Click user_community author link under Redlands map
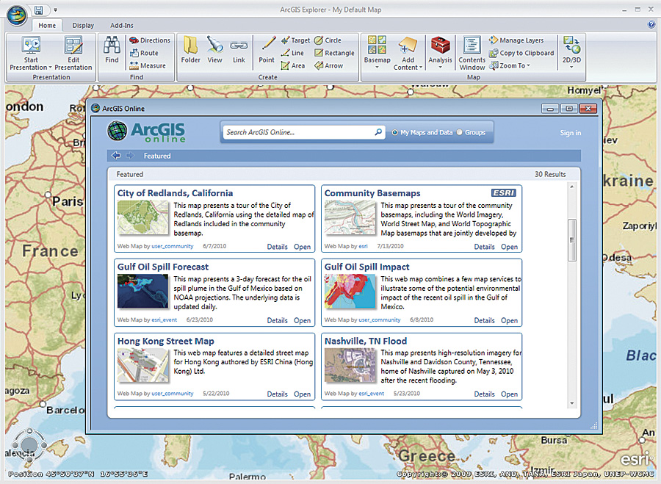Viewport: 661px width, 484px height. 173,246
